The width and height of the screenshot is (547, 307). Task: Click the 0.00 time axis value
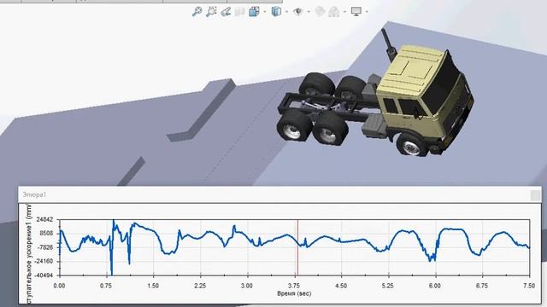(59, 286)
